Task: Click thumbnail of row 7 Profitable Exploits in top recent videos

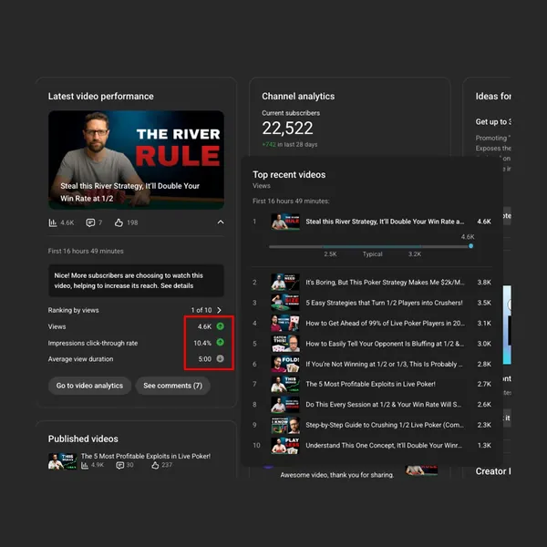Action: [x=285, y=384]
